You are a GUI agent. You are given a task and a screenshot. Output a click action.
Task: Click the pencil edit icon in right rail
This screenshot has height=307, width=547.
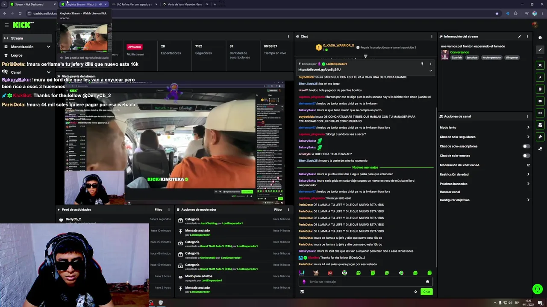coord(540,50)
